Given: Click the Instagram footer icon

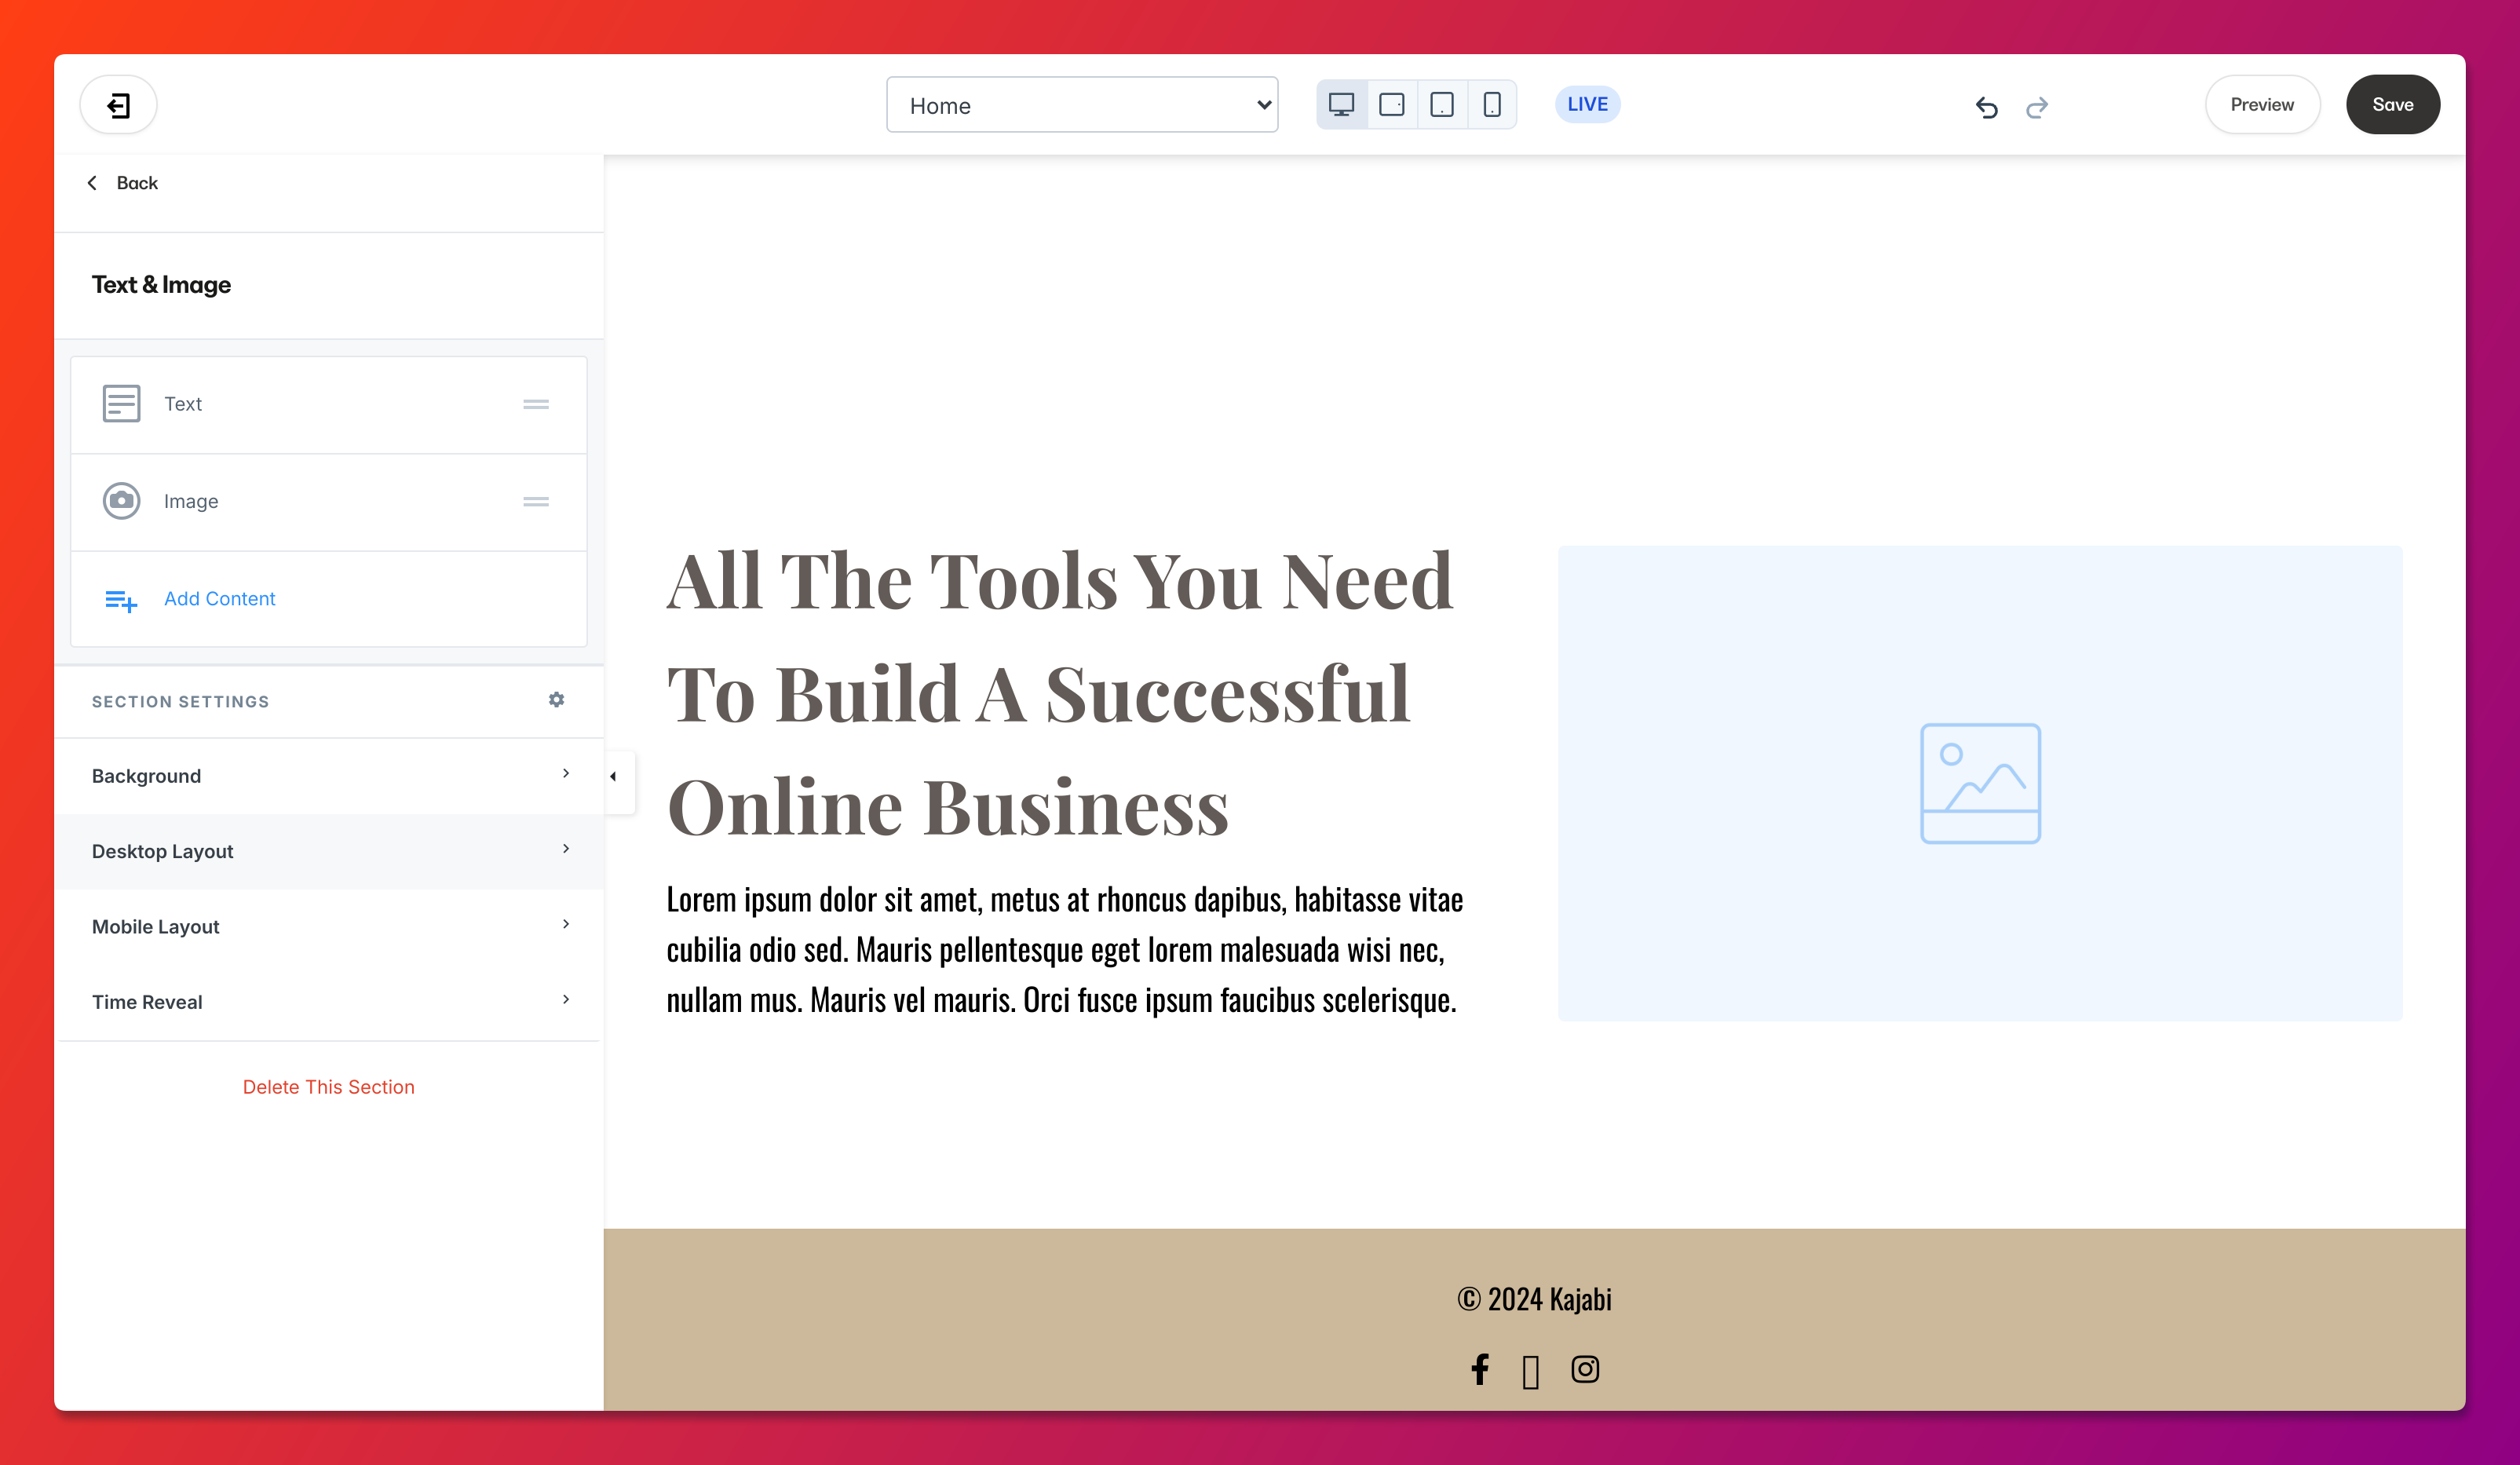Looking at the screenshot, I should coord(1585,1369).
